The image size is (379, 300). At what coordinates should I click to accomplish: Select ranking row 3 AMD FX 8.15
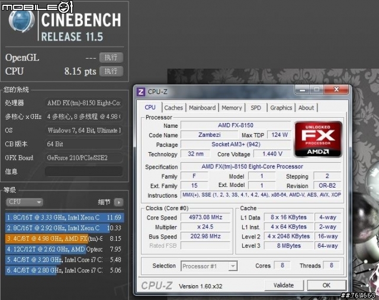(x=65, y=238)
